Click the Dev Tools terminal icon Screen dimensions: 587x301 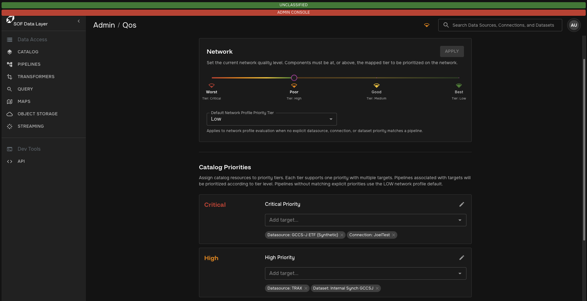click(x=10, y=149)
